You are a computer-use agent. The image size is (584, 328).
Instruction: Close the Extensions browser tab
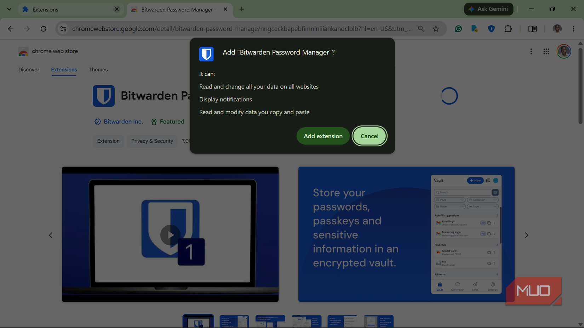click(116, 9)
